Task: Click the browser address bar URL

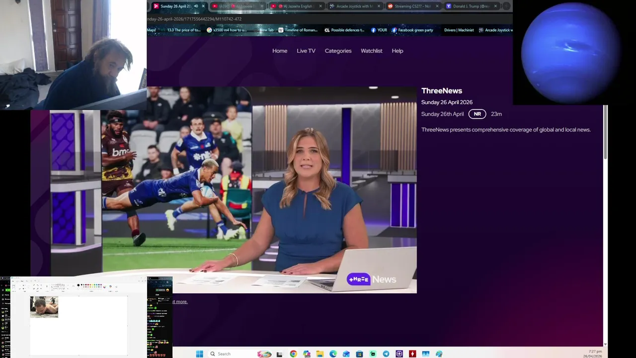Action: 194,19
